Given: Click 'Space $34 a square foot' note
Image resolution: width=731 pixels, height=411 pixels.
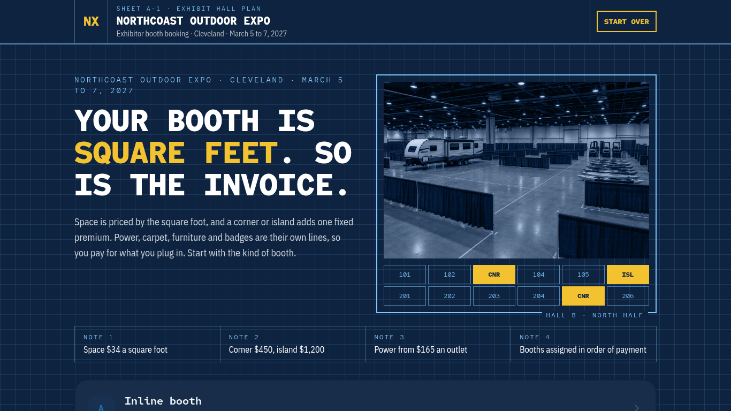Looking at the screenshot, I should click(125, 349).
